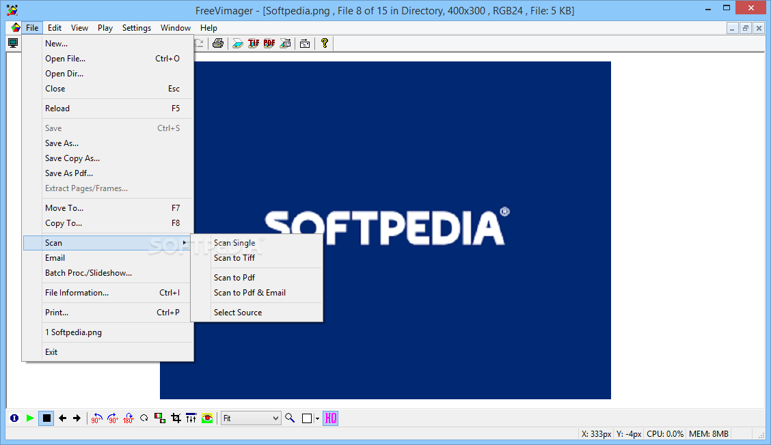Stop playback with black square button
The width and height of the screenshot is (771, 445).
pyautogui.click(x=46, y=418)
